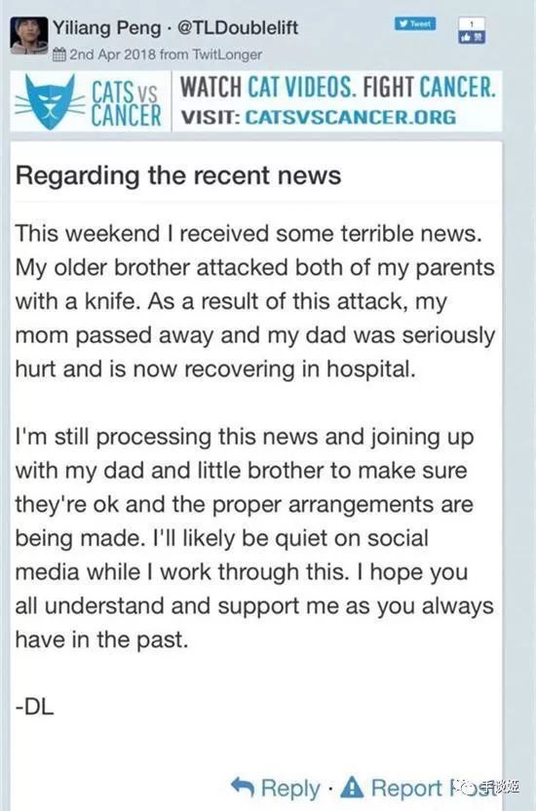536x811 pixels.
Task: Click the warning triangle report icon
Action: (x=352, y=787)
